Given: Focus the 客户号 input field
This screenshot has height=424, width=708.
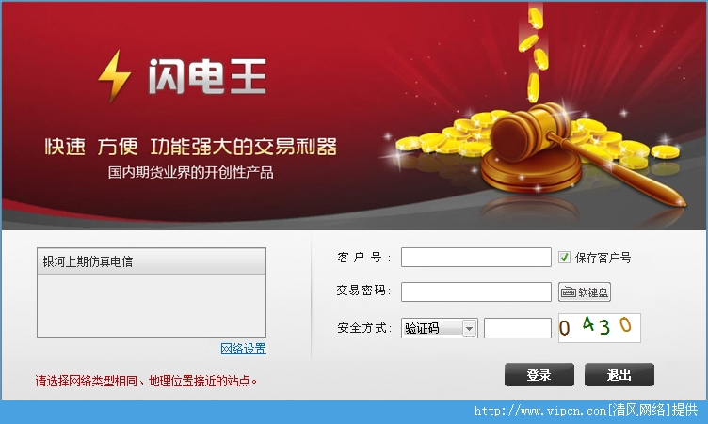Looking at the screenshot, I should click(x=475, y=257).
